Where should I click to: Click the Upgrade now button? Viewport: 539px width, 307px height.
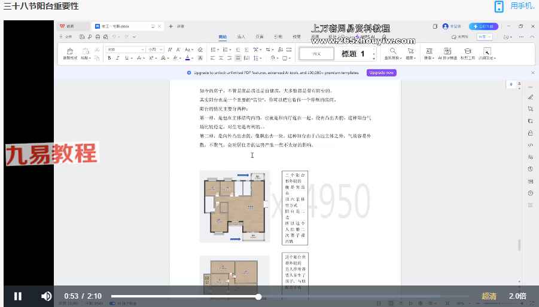[x=381, y=73]
